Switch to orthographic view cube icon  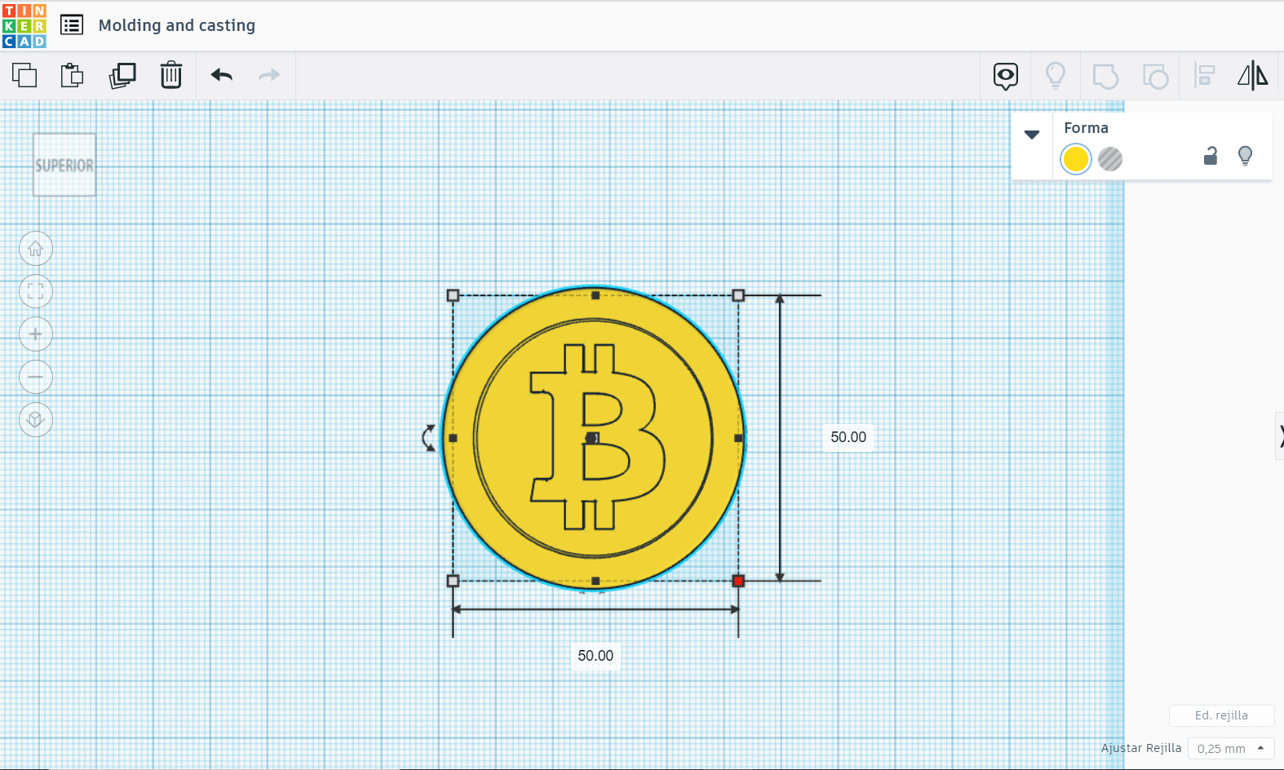tap(36, 419)
